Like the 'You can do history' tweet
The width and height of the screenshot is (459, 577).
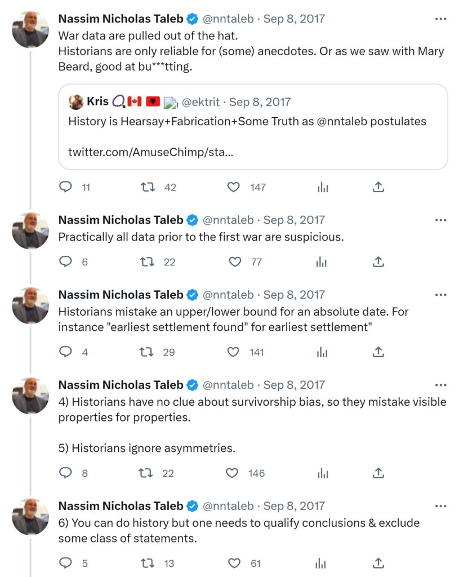click(234, 562)
